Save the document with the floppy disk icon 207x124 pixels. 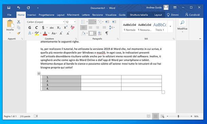[x=9, y=8]
